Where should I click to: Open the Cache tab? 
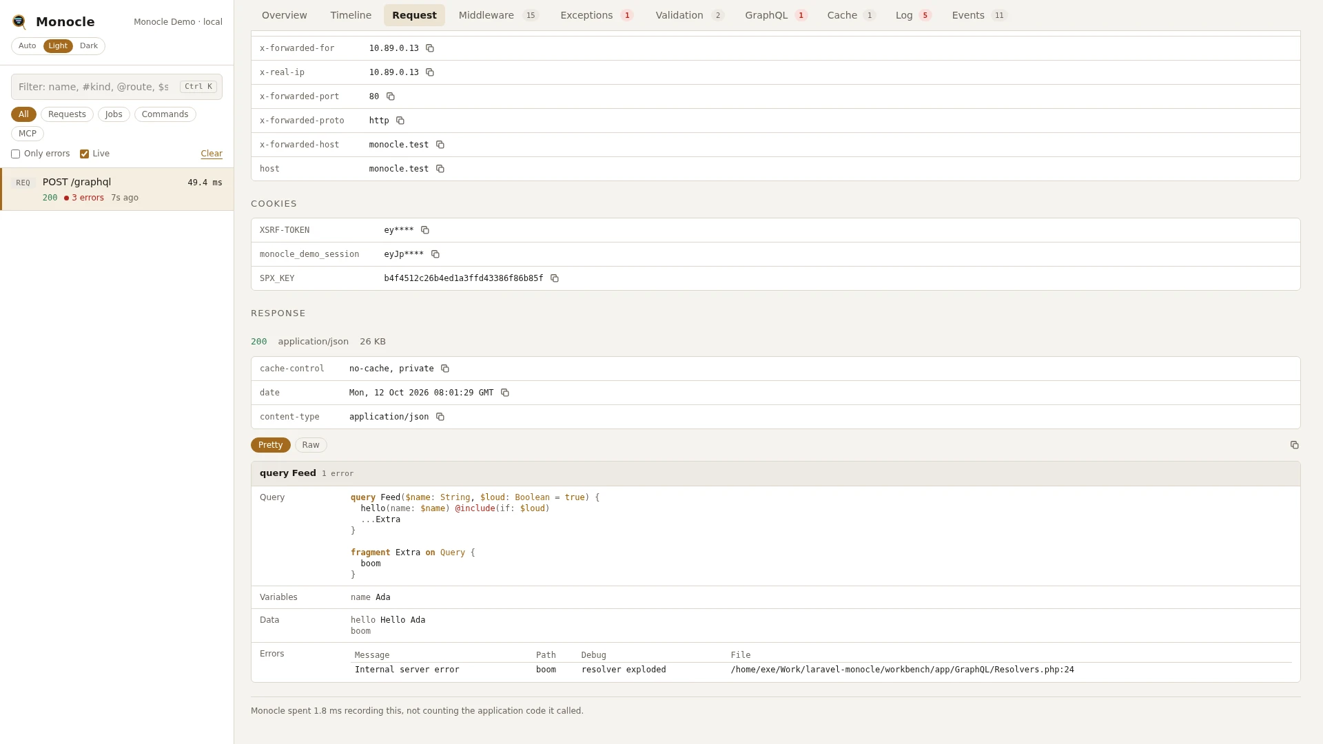(851, 15)
